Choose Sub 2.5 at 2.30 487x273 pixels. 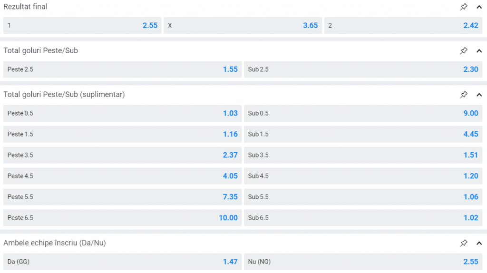pos(363,69)
